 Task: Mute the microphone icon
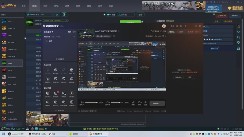(82, 102)
